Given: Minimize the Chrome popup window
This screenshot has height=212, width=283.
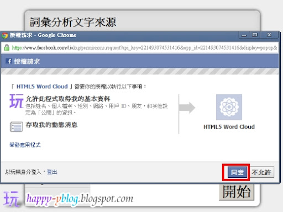Looking at the screenshot, I should pyautogui.click(x=244, y=35).
